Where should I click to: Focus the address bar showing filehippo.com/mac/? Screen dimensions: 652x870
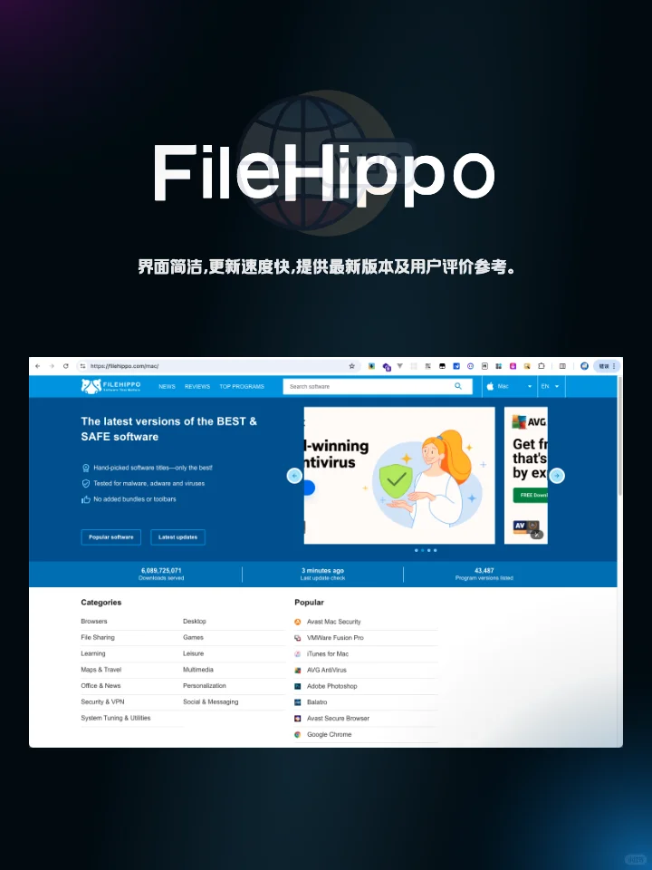pyautogui.click(x=216, y=366)
